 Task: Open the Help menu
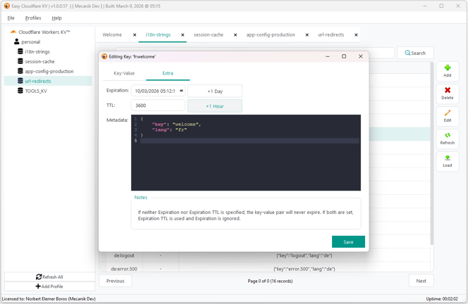56,18
